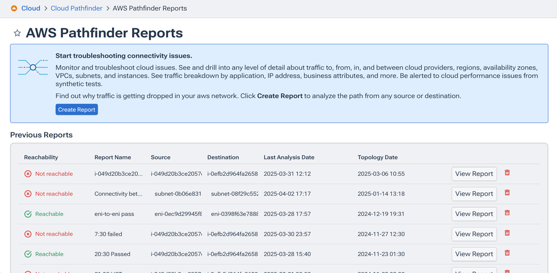
Task: Delete the i-049d20b3ce20... report via its trash icon
Action: point(507,173)
